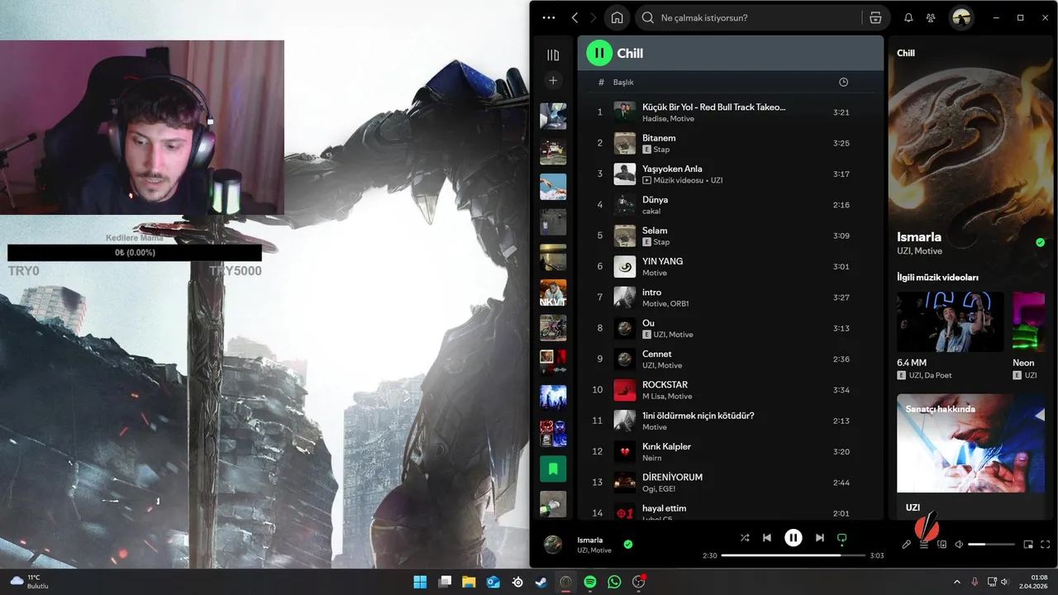Open the queue icon
1058x595 pixels.
[x=924, y=545]
